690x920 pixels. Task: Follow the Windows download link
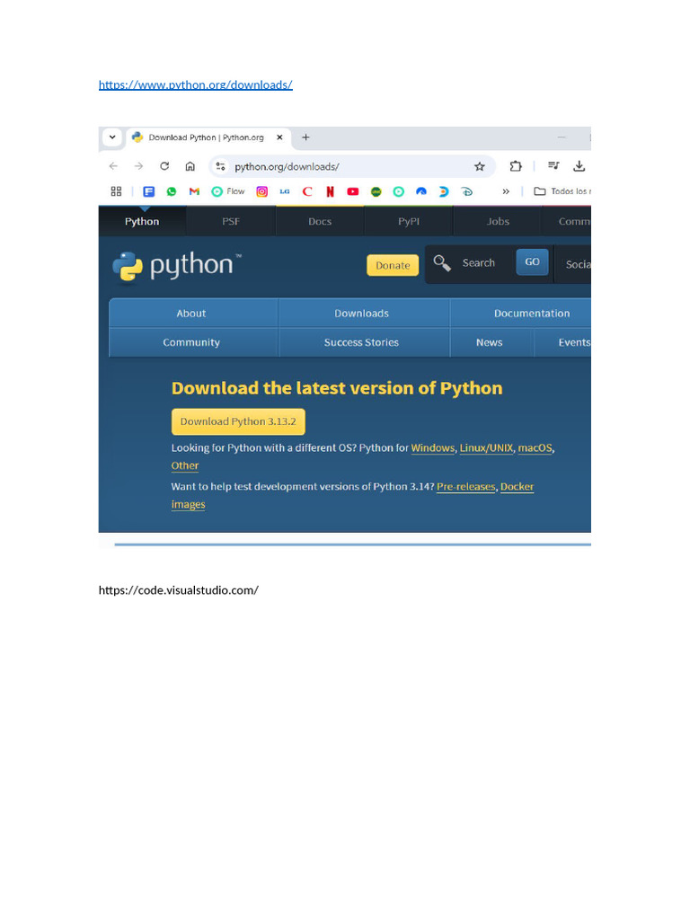pyautogui.click(x=432, y=447)
